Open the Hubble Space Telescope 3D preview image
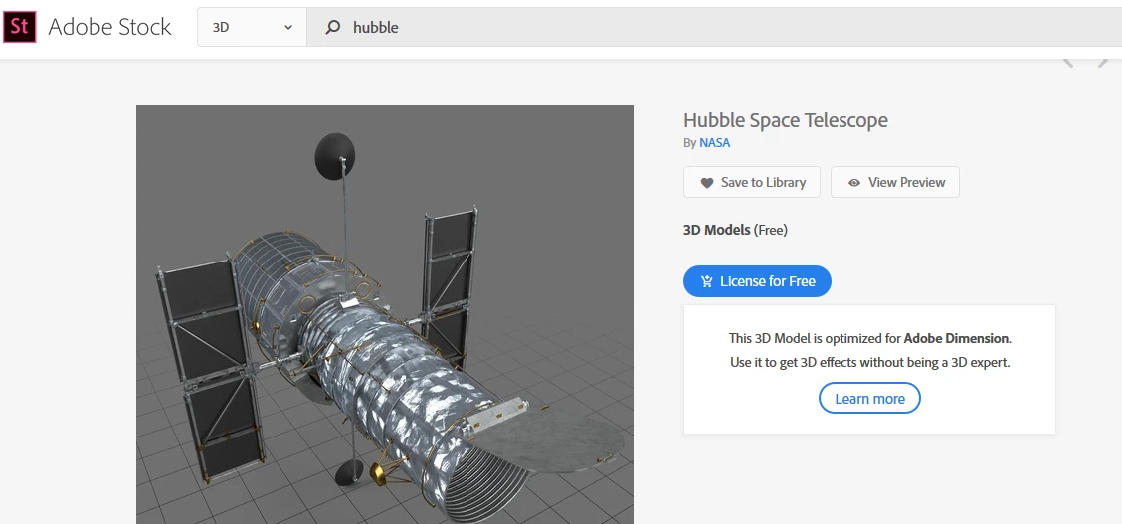 385,314
